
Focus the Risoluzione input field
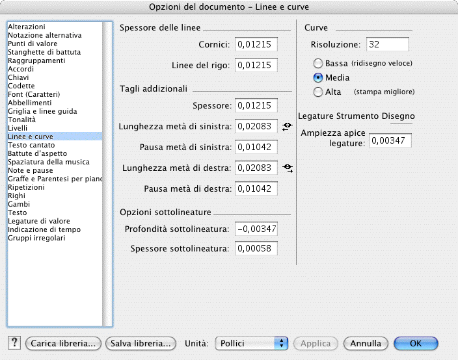[386, 44]
